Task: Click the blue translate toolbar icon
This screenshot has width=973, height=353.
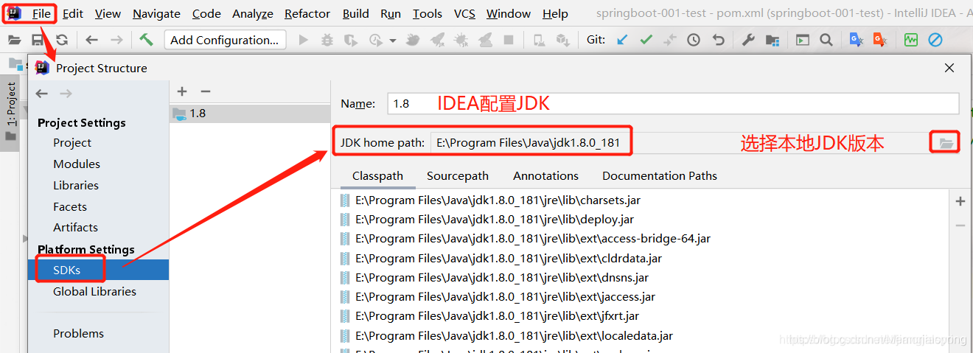Action: pyautogui.click(x=856, y=40)
